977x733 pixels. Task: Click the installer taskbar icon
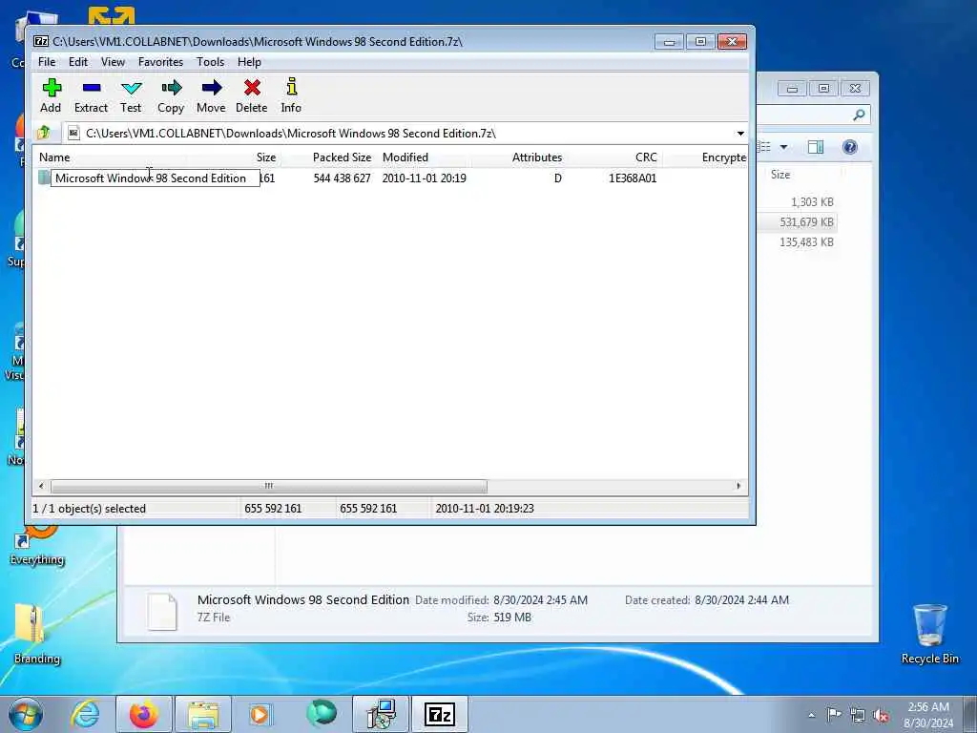click(381, 714)
